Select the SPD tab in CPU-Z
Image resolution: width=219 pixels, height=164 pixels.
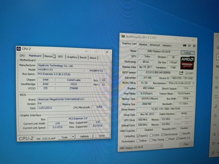point(60,57)
